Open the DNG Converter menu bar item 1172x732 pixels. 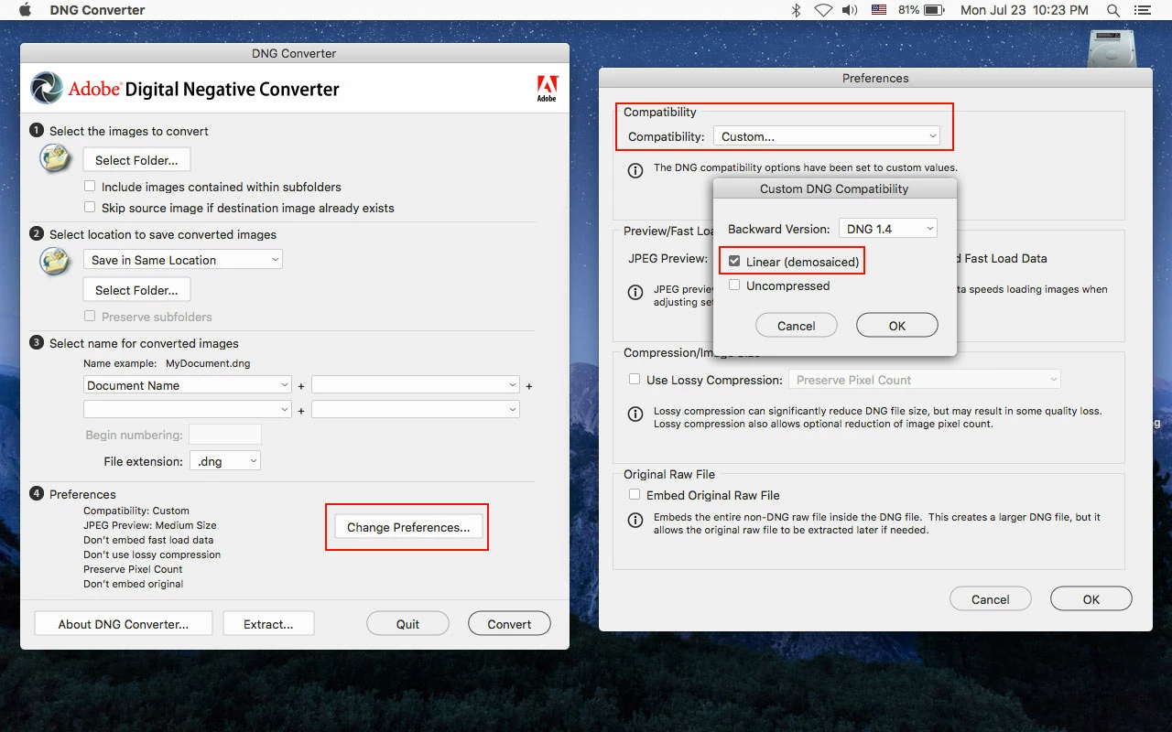click(99, 10)
